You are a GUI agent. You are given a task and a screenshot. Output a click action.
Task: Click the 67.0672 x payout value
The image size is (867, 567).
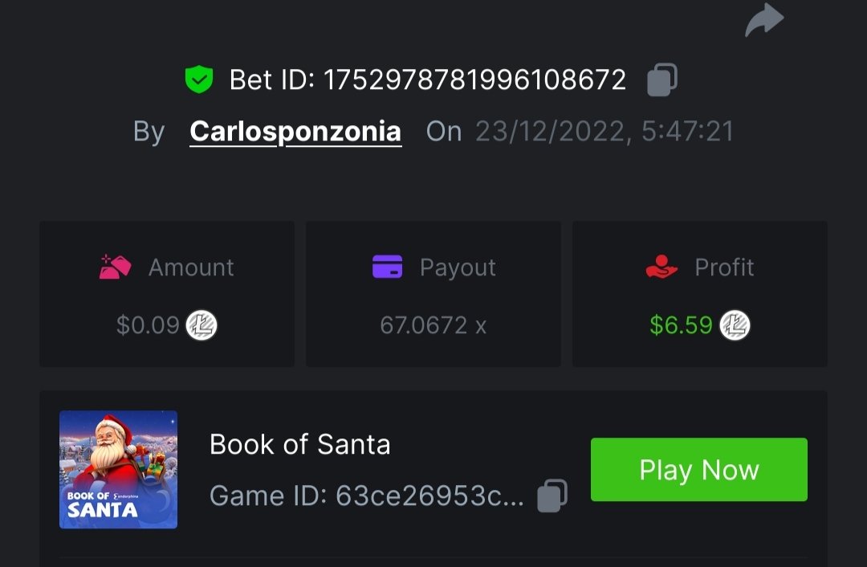pyautogui.click(x=433, y=325)
